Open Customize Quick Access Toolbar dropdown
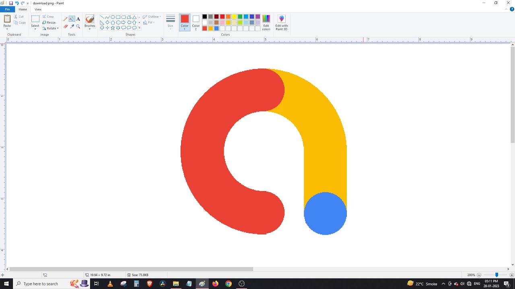 coord(28,3)
